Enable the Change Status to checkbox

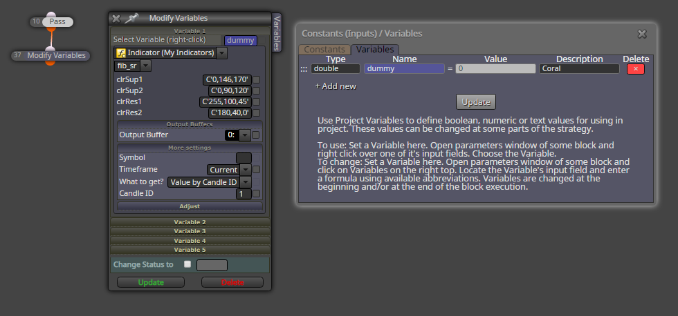point(187,264)
